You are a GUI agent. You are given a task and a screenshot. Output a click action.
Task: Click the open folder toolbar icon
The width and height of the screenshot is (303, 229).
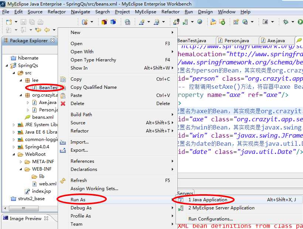(213, 22)
